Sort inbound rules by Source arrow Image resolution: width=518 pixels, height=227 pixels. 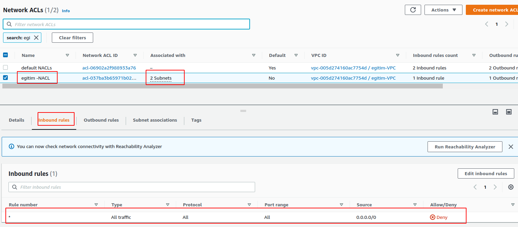(415, 205)
